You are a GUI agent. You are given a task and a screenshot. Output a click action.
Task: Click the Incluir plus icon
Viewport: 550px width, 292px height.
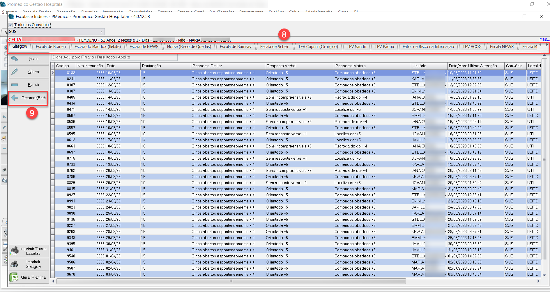(15, 59)
